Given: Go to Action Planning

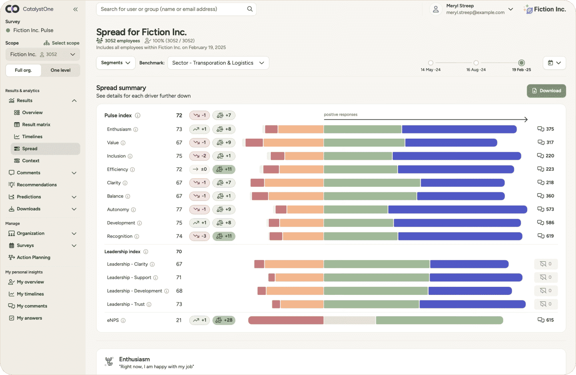Looking at the screenshot, I should click(34, 258).
